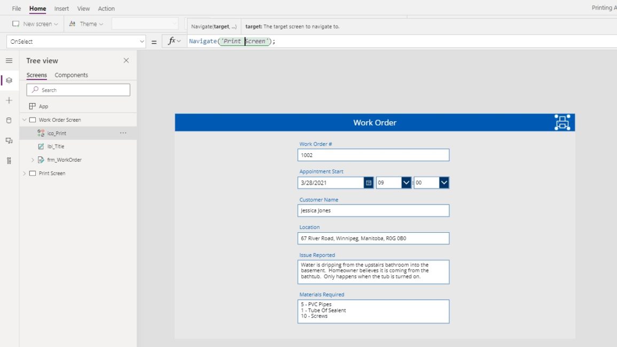Switch to the Components tab
This screenshot has width=617, height=347.
point(71,75)
